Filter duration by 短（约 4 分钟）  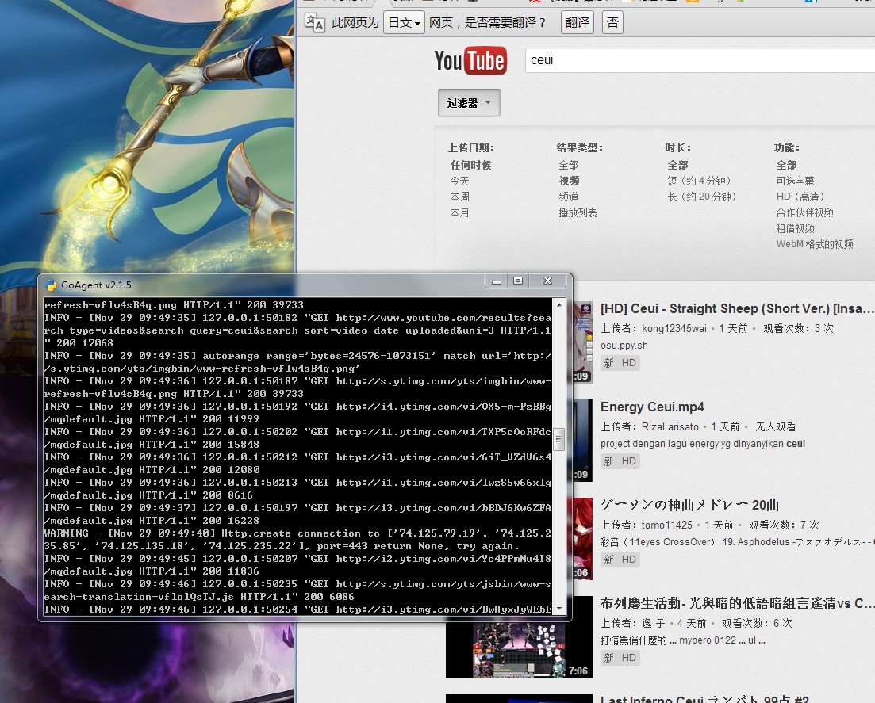tap(699, 181)
